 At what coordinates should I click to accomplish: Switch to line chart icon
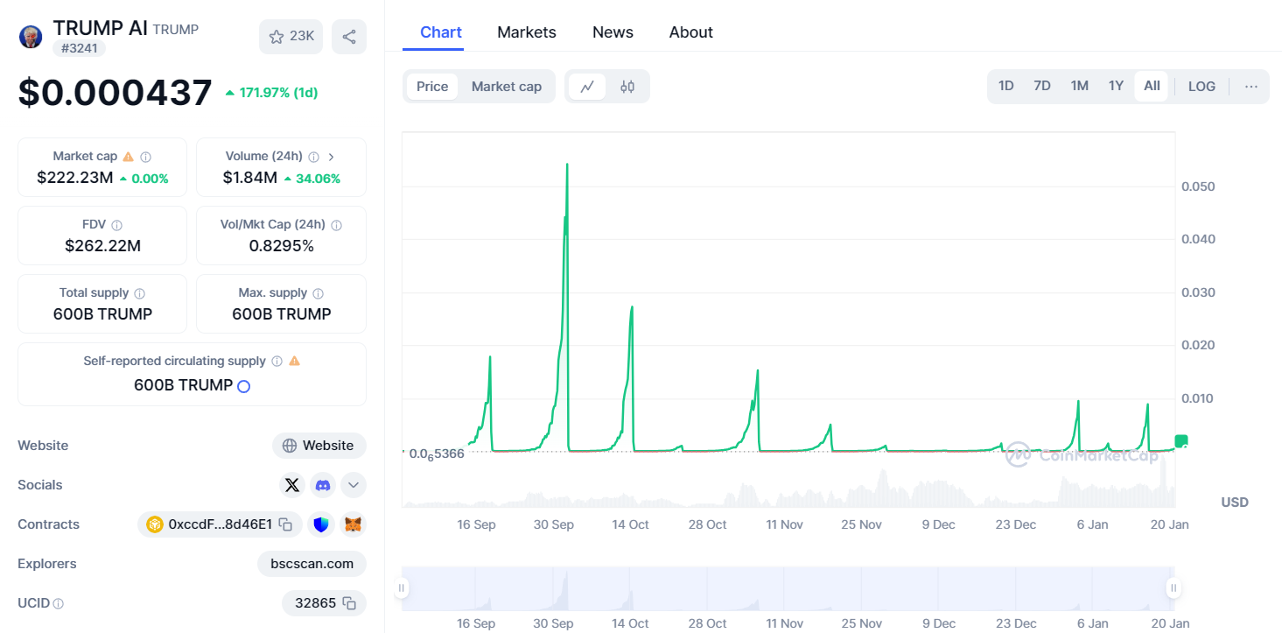[587, 87]
